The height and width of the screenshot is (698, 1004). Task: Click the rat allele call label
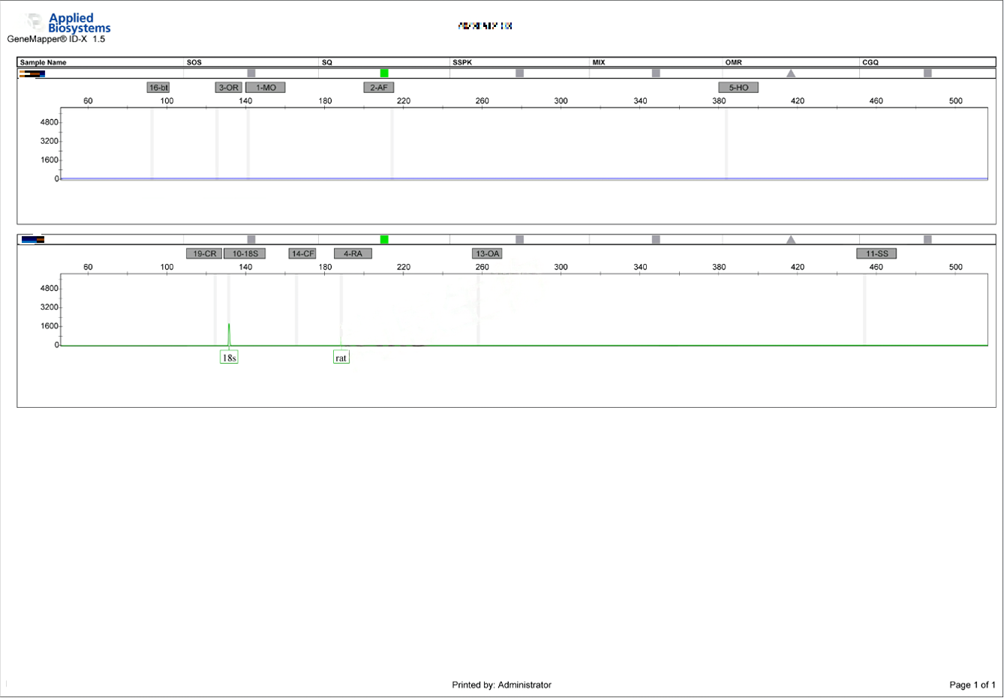coord(341,358)
